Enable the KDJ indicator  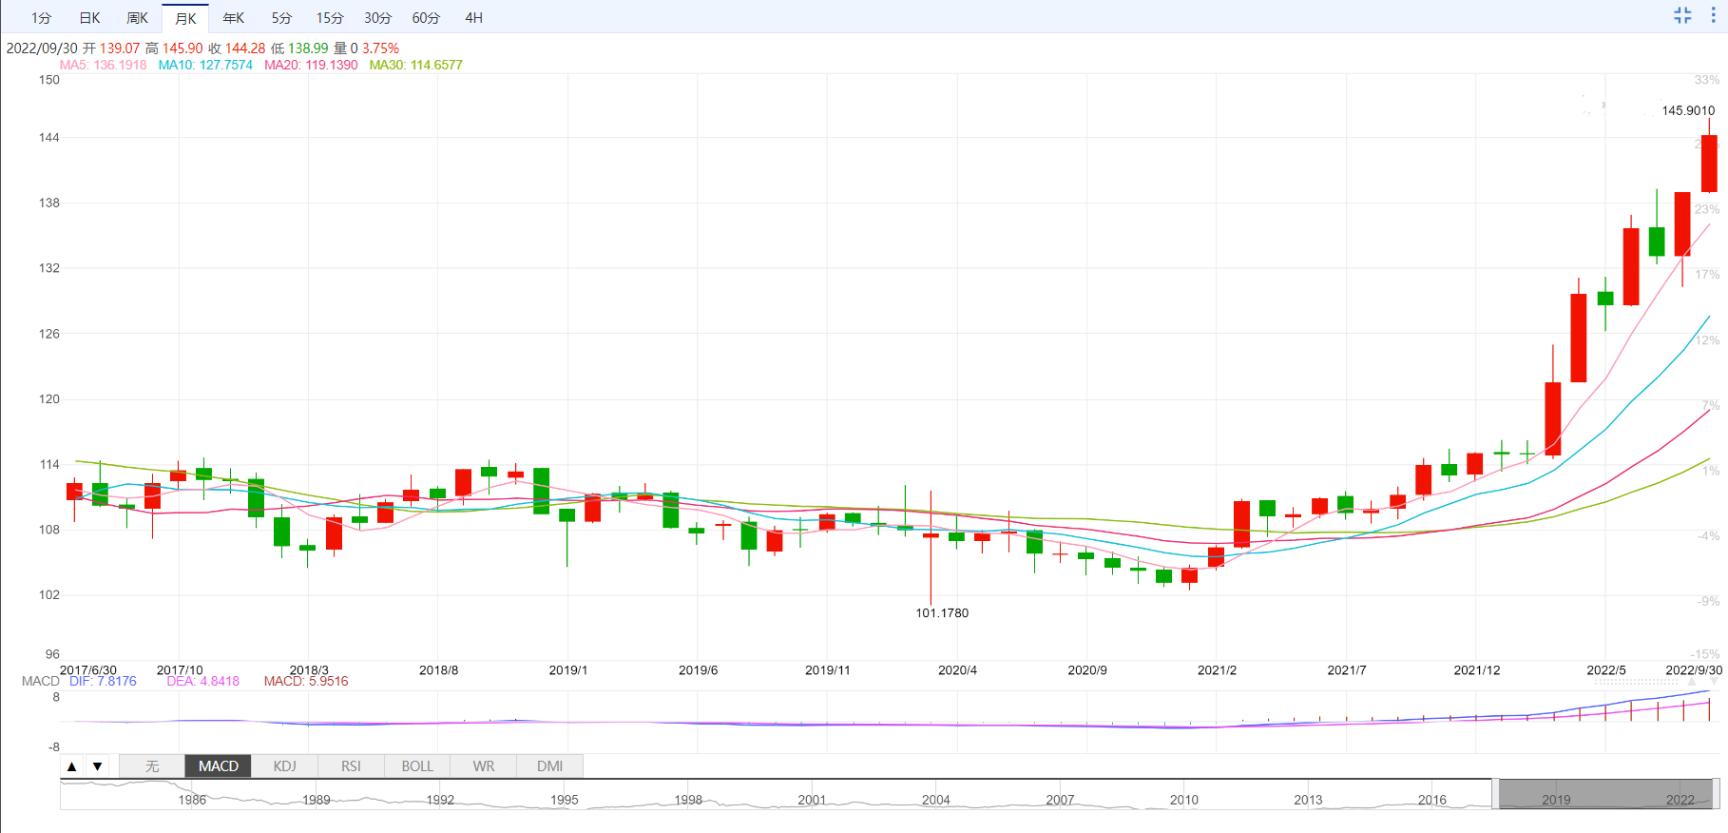point(284,766)
